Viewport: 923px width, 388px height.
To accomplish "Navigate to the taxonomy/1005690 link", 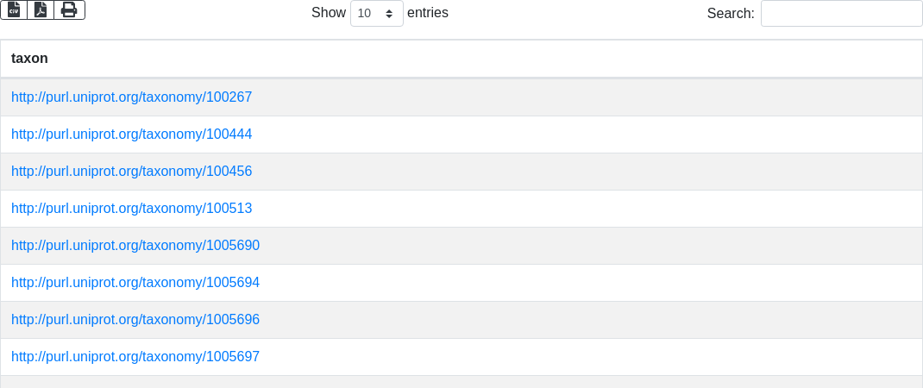I will click(x=135, y=246).
